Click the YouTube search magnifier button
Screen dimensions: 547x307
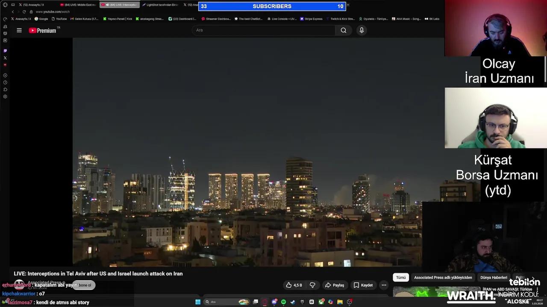click(x=344, y=30)
